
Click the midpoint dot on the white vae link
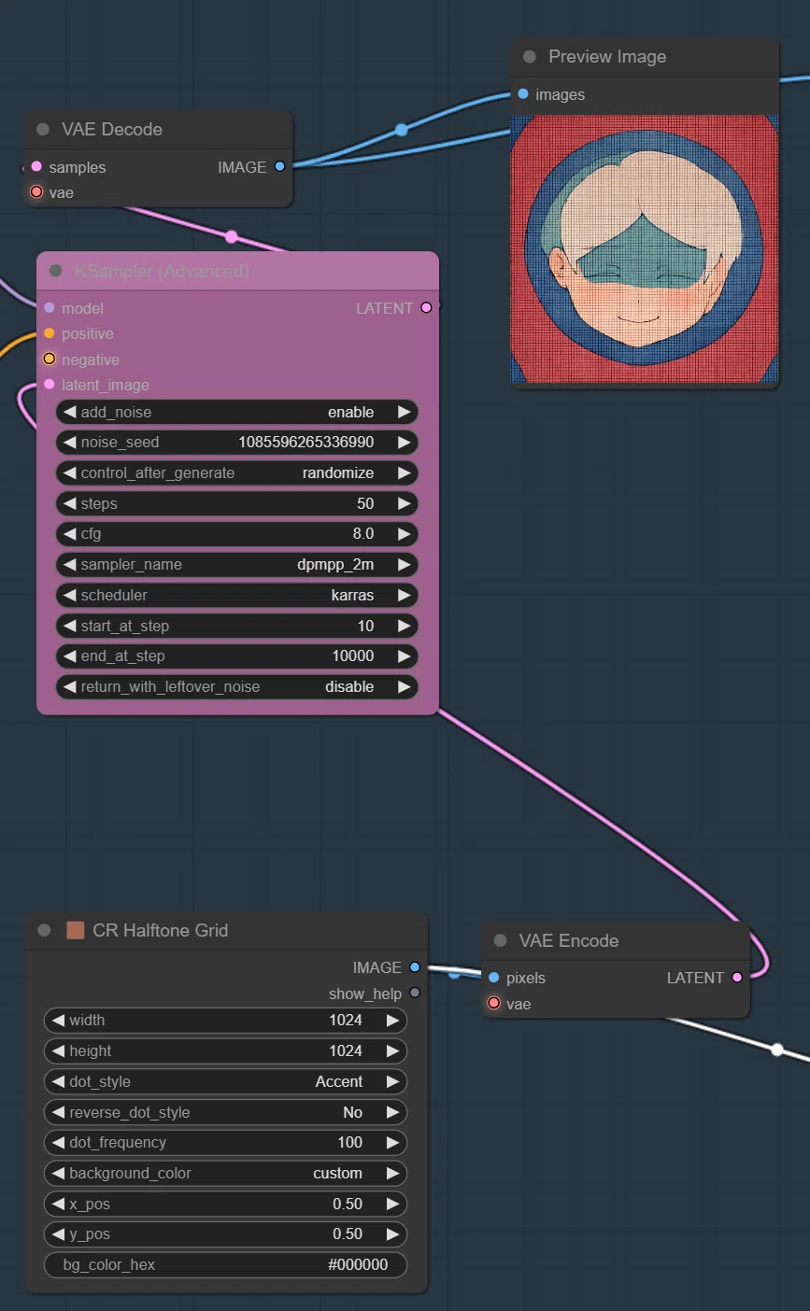coord(776,1050)
